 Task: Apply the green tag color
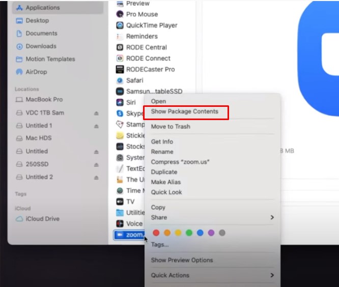[x=189, y=233]
